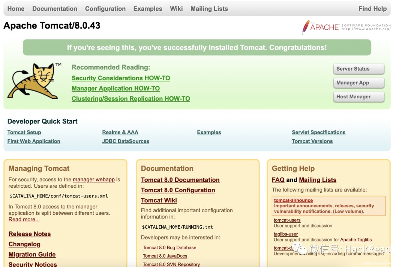This screenshot has height=267, width=405.
Task: Open Tomcat 8.0 Configuration link
Action: (178, 190)
